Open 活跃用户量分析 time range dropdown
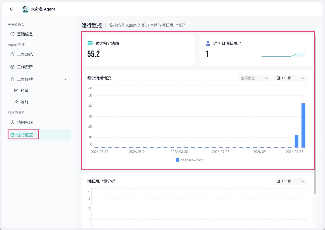The image size is (325, 230). [x=291, y=181]
